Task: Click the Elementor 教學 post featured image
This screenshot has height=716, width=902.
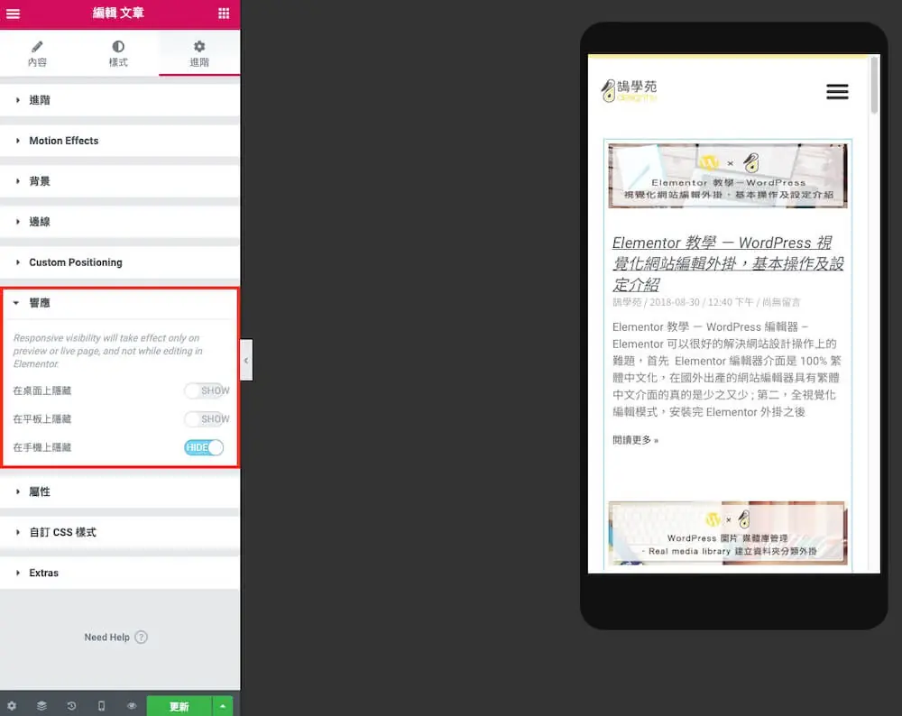Action: tap(728, 176)
